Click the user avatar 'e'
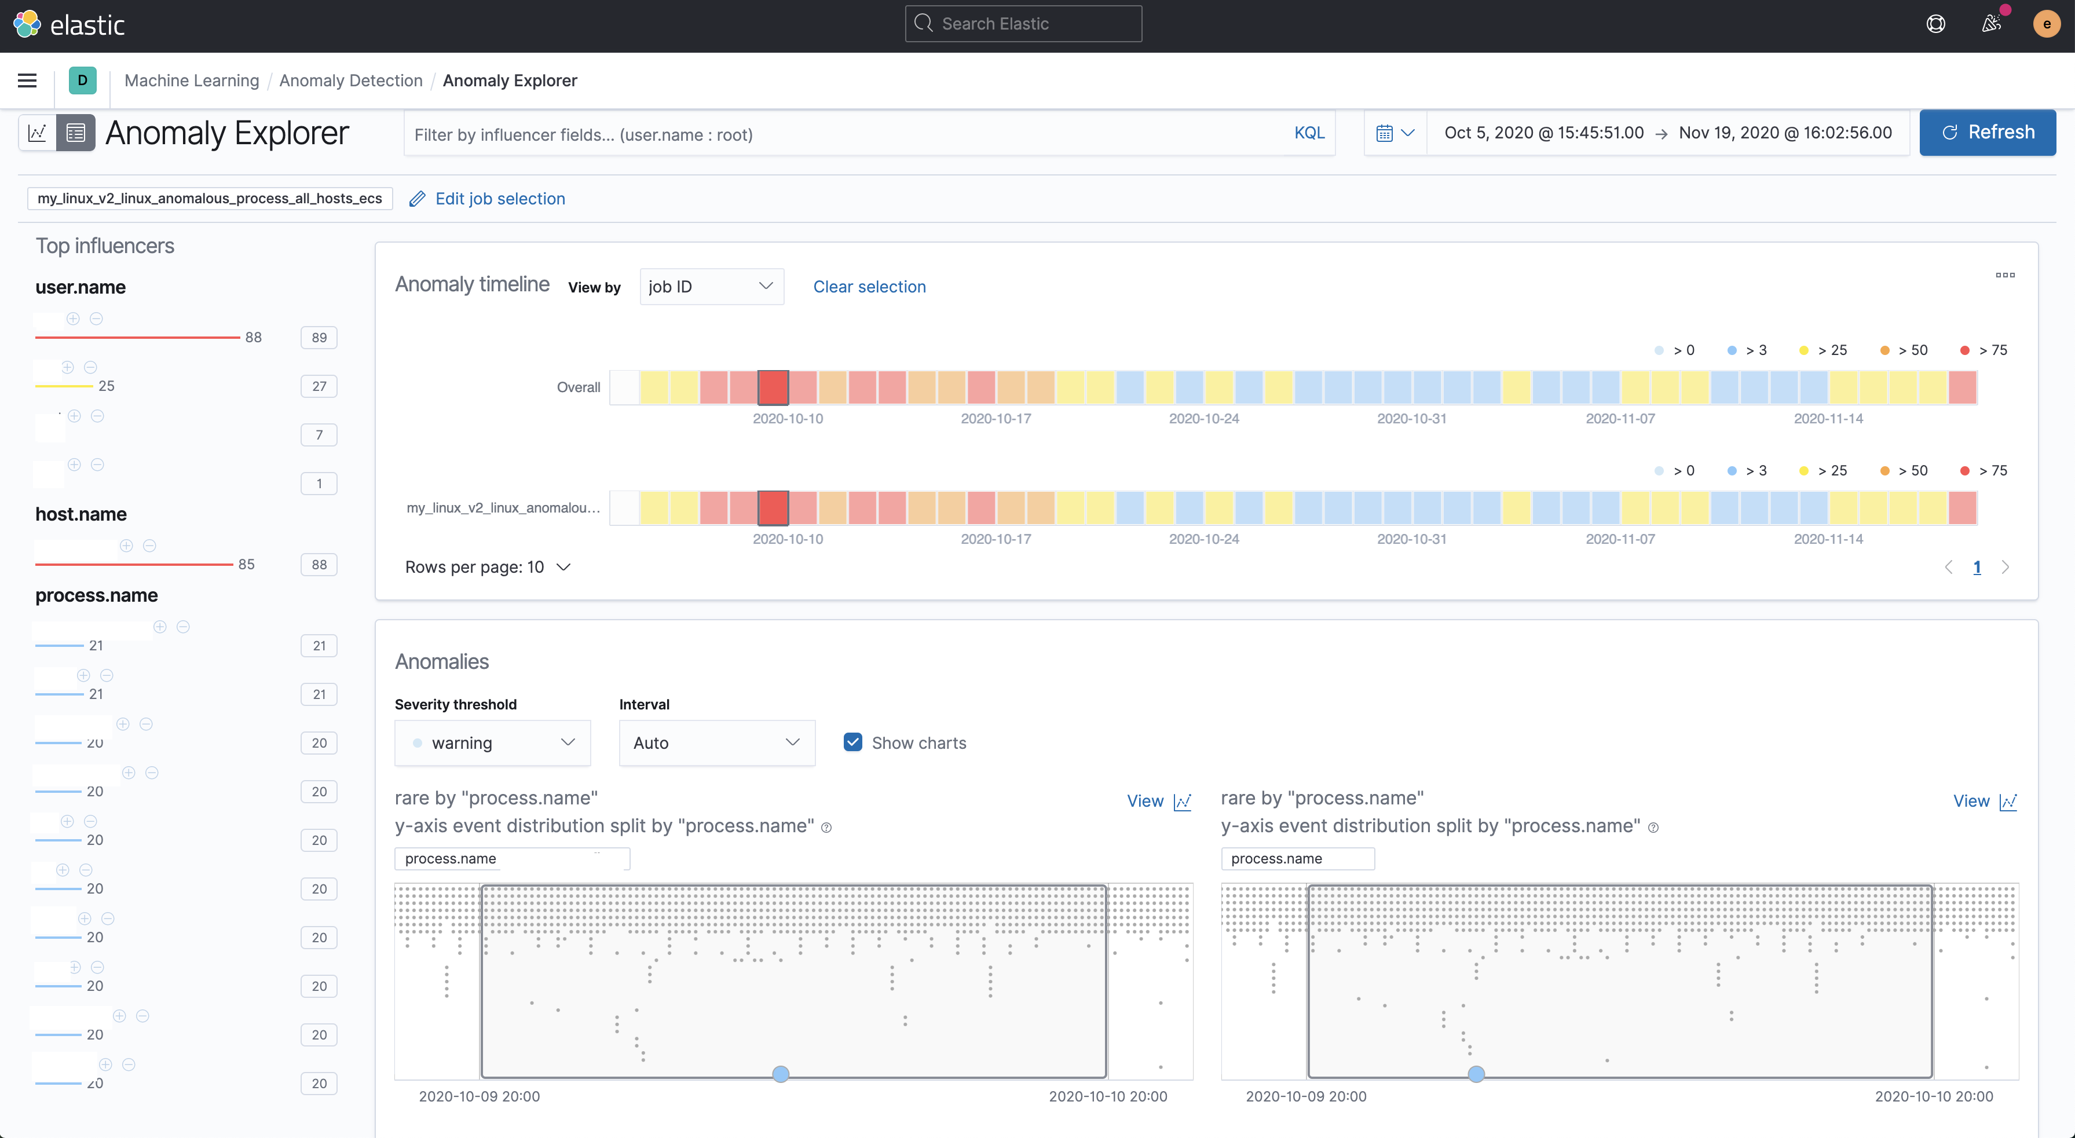The image size is (2075, 1138). [x=2046, y=24]
